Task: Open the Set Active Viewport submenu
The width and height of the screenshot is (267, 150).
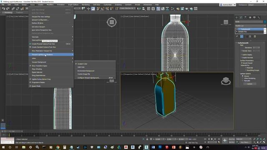Action: (51, 27)
